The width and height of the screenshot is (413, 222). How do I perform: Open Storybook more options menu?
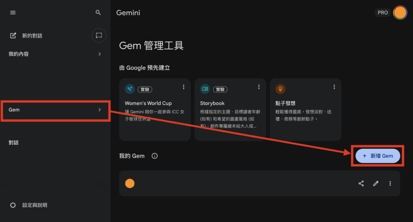point(259,87)
